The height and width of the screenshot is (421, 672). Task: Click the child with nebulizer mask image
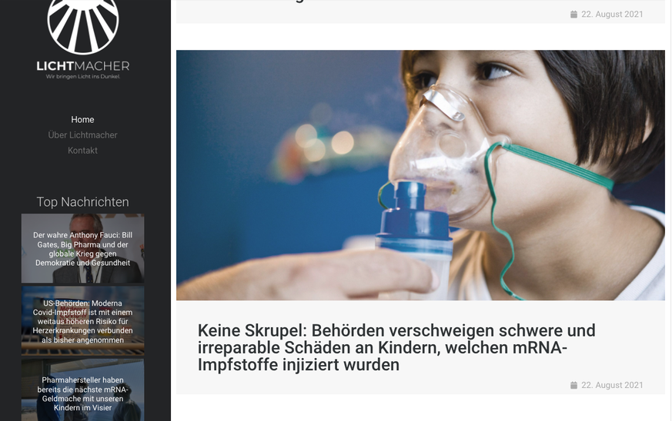420,175
